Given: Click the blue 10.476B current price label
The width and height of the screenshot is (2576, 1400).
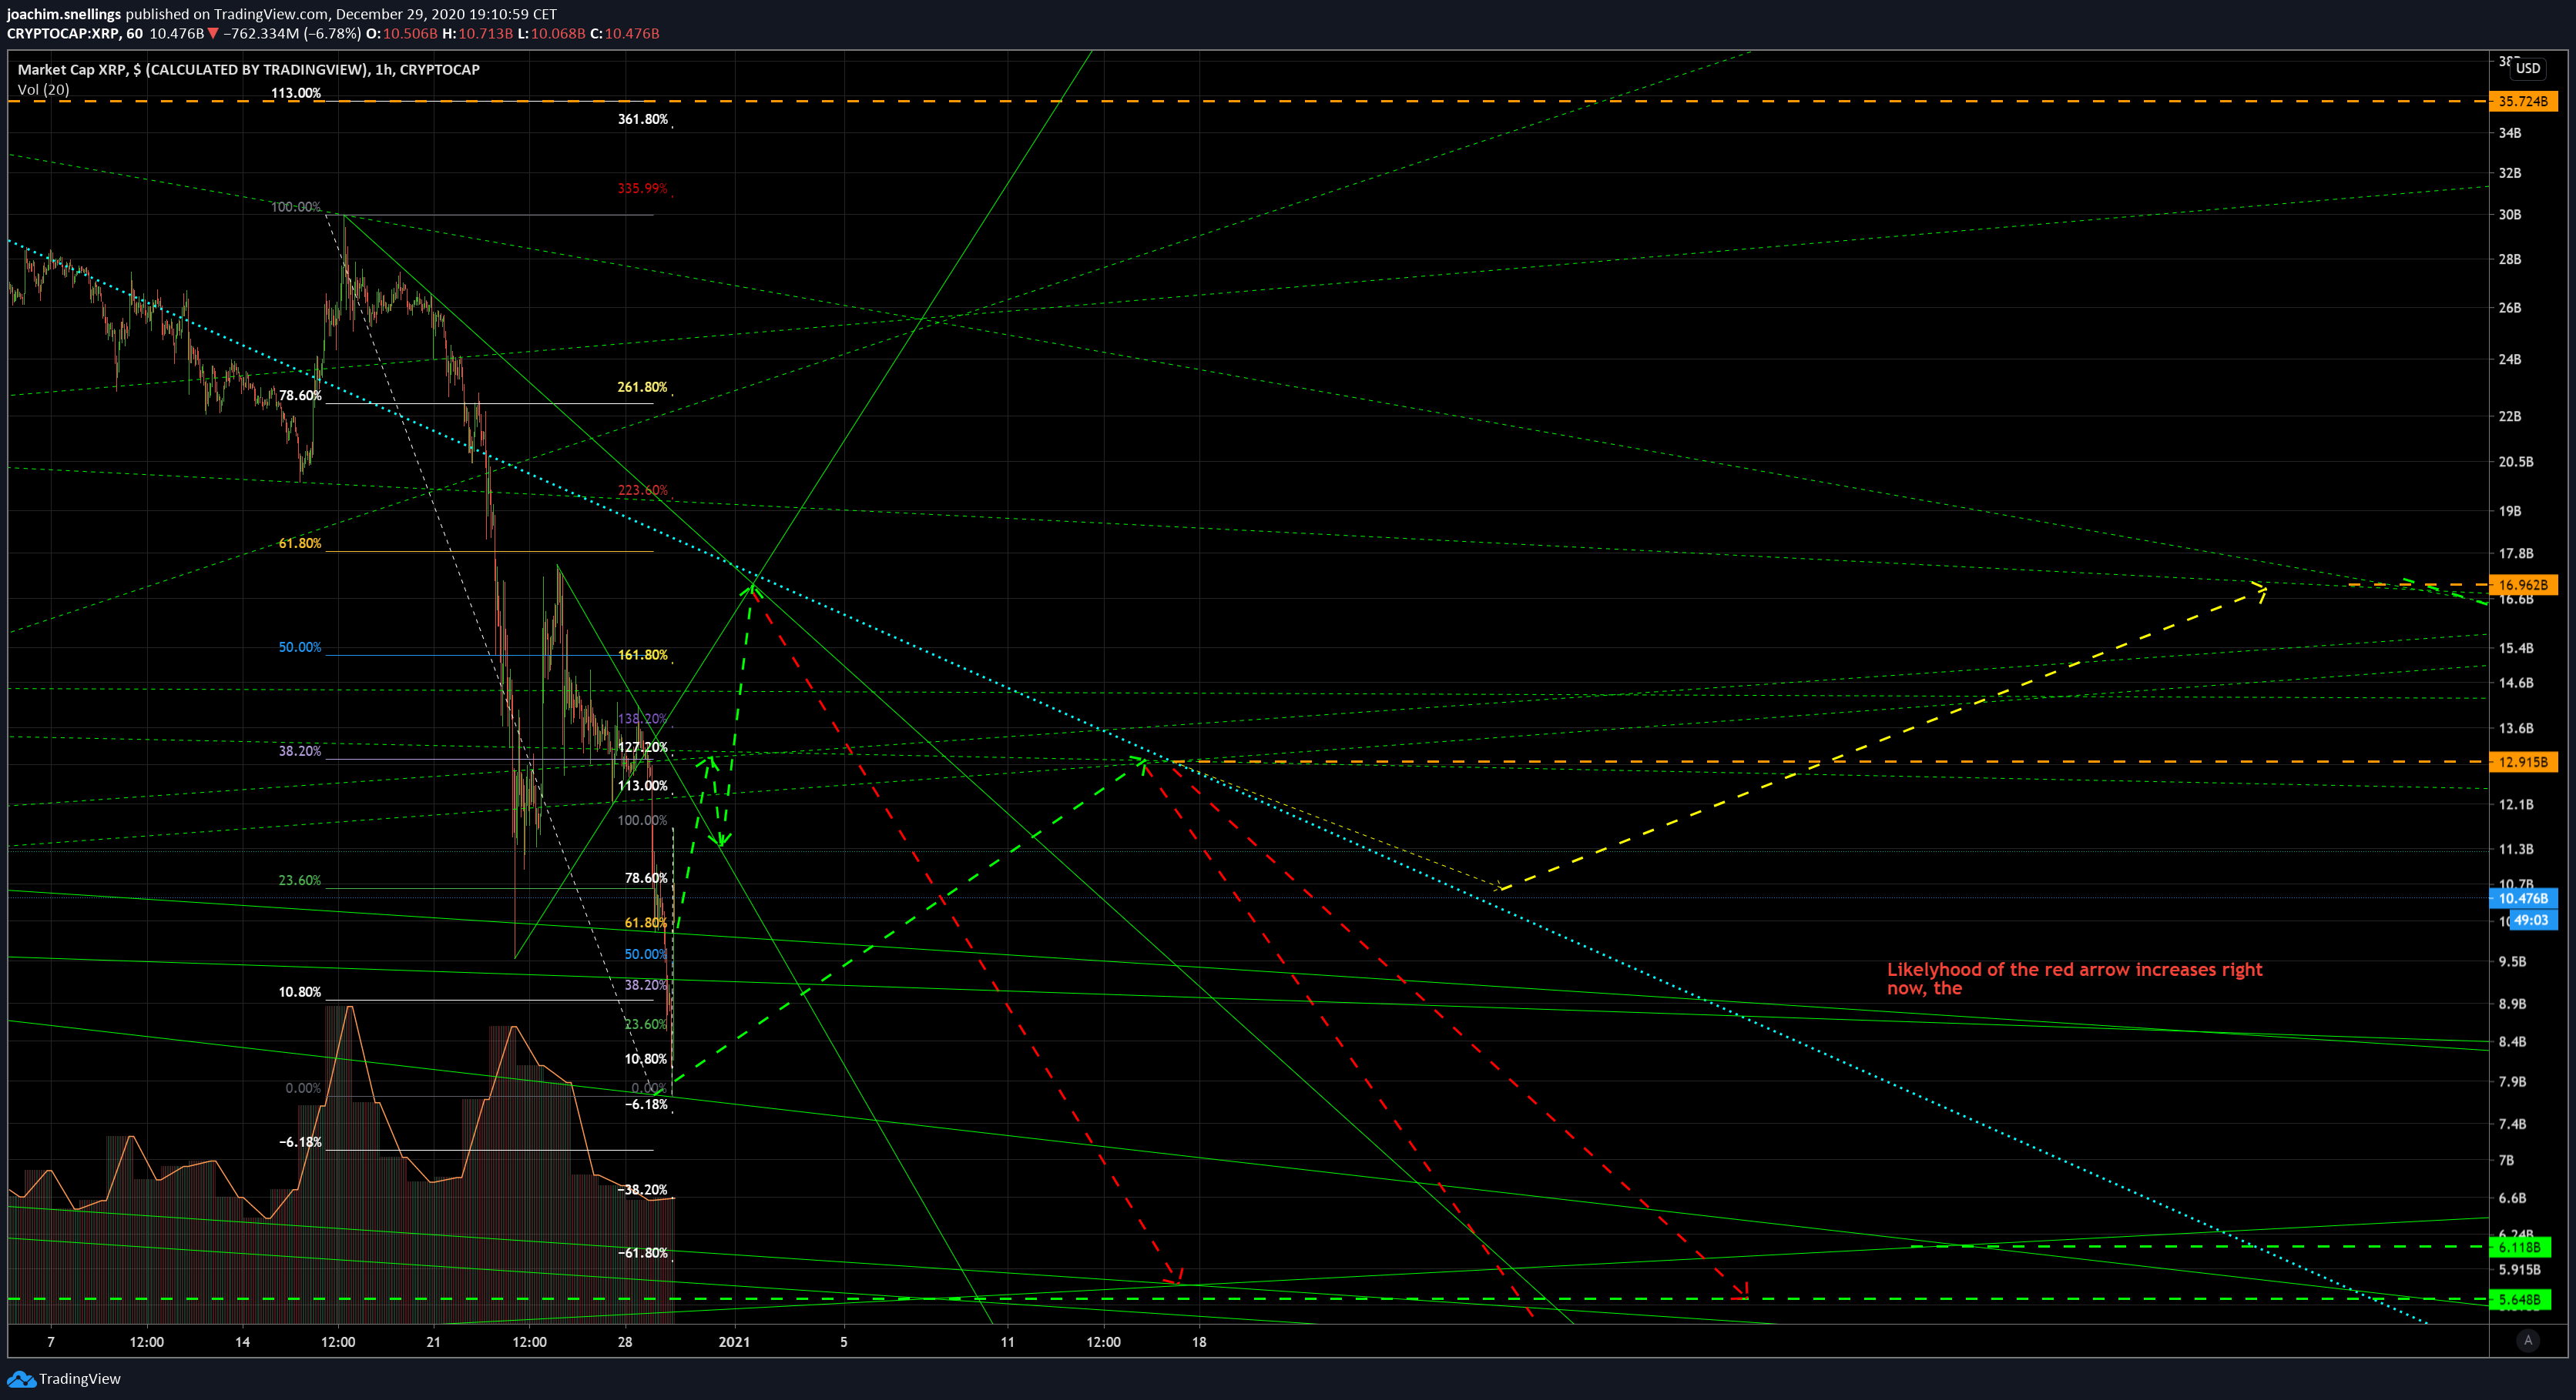Looking at the screenshot, I should click(2522, 898).
